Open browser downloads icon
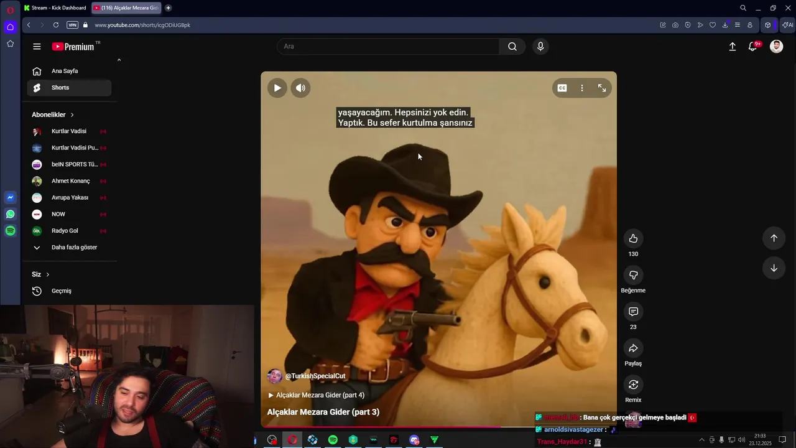Screen dimensions: 796x448 (x=725, y=25)
